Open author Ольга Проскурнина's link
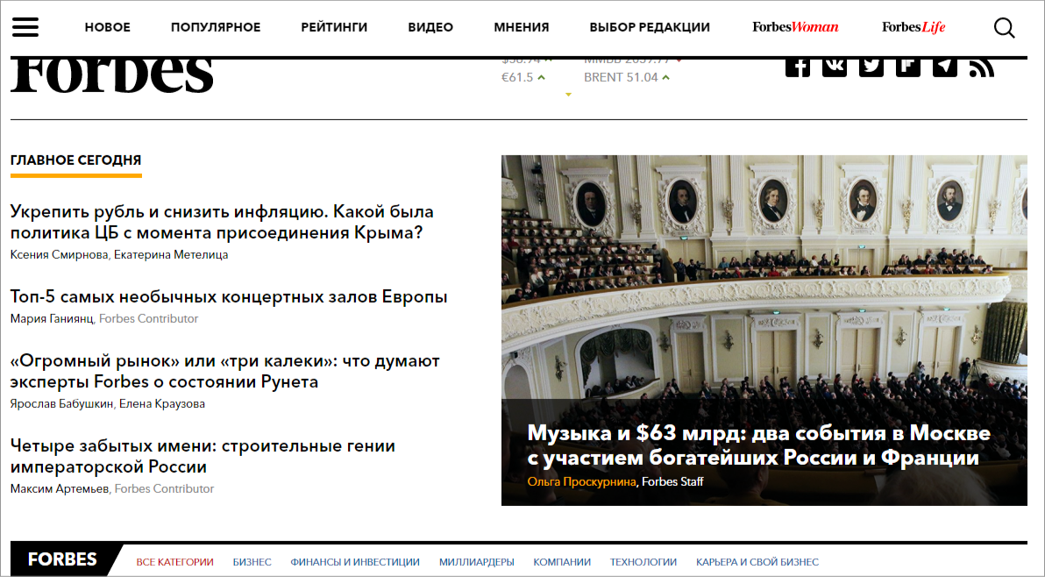The image size is (1045, 577). [x=581, y=481]
